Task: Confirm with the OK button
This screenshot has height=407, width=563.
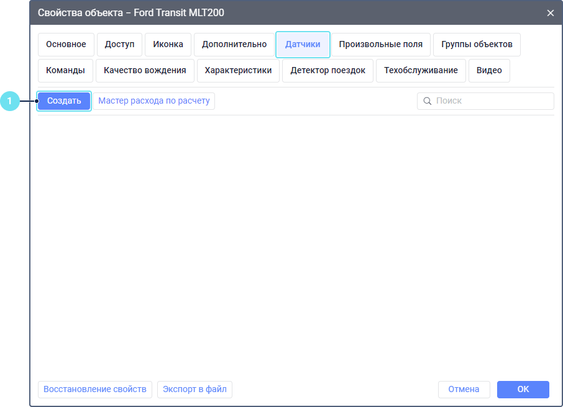Action: (523, 390)
